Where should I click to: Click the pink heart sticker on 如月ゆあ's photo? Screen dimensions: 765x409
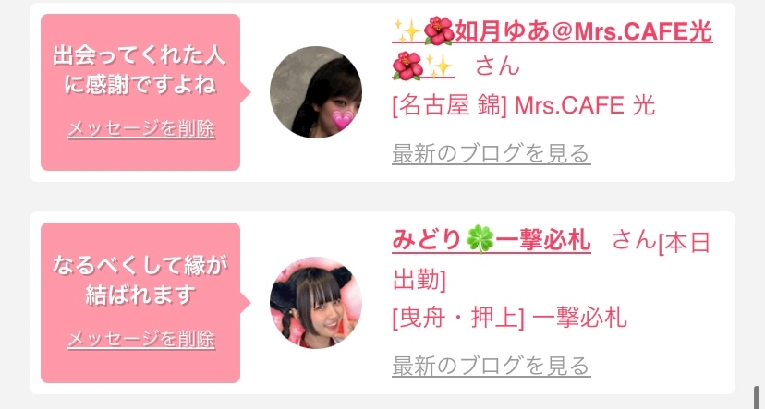coord(343,120)
